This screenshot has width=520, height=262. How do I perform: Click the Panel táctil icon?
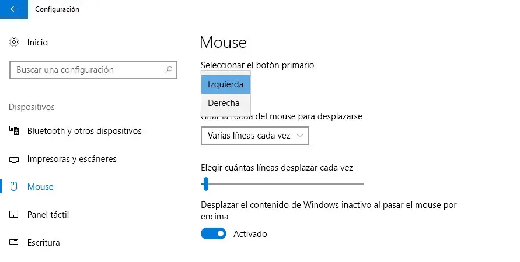tap(15, 215)
